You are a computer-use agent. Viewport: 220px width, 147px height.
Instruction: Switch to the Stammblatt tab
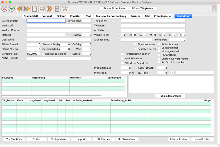click(31, 16)
